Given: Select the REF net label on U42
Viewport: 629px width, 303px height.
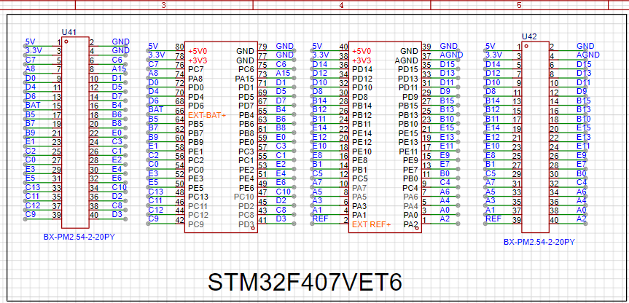Looking at the screenshot, I should (x=493, y=219).
